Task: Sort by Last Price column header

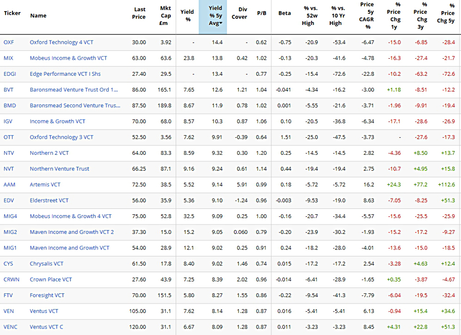Action: (138, 13)
